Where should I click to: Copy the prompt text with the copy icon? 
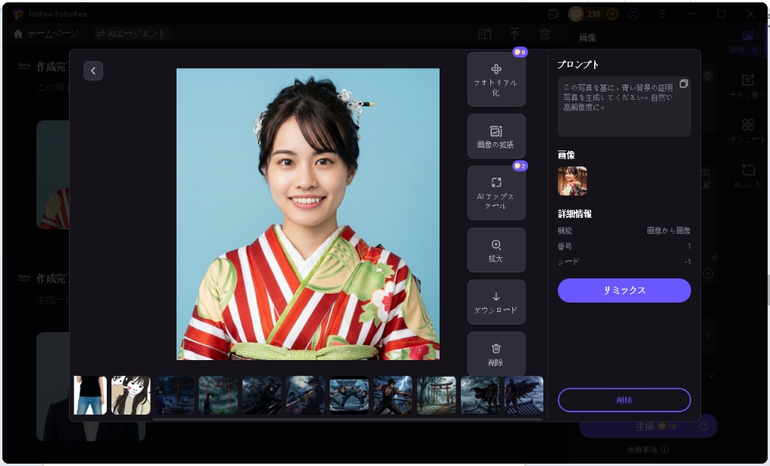[683, 84]
